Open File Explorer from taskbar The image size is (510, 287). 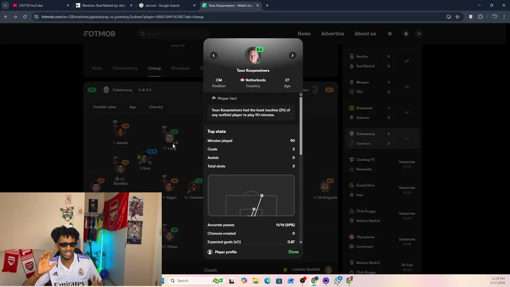(256, 281)
